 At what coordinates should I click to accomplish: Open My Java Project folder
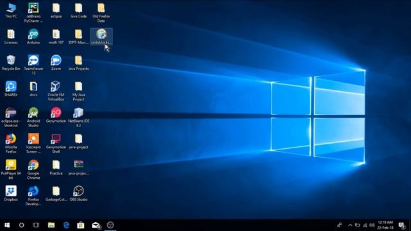point(78,91)
